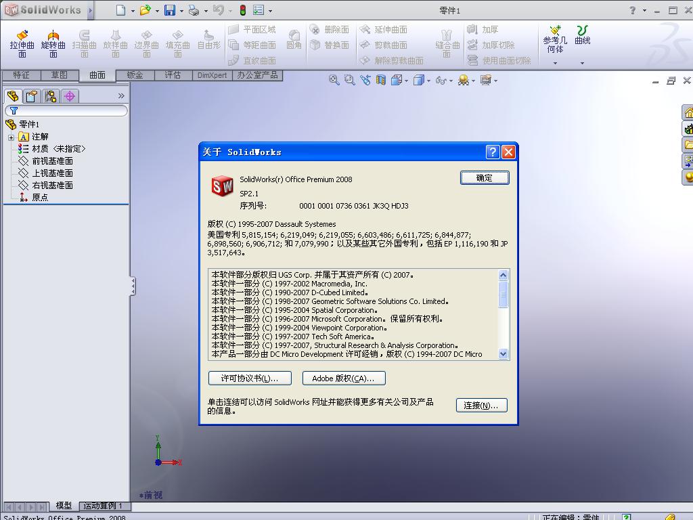This screenshot has width=693, height=520.
Task: Click the 连接(N)... connect button
Action: point(481,405)
